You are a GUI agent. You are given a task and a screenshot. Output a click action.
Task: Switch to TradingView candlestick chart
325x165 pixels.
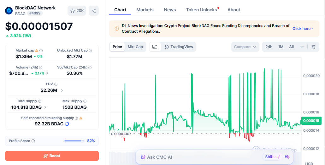(179, 47)
